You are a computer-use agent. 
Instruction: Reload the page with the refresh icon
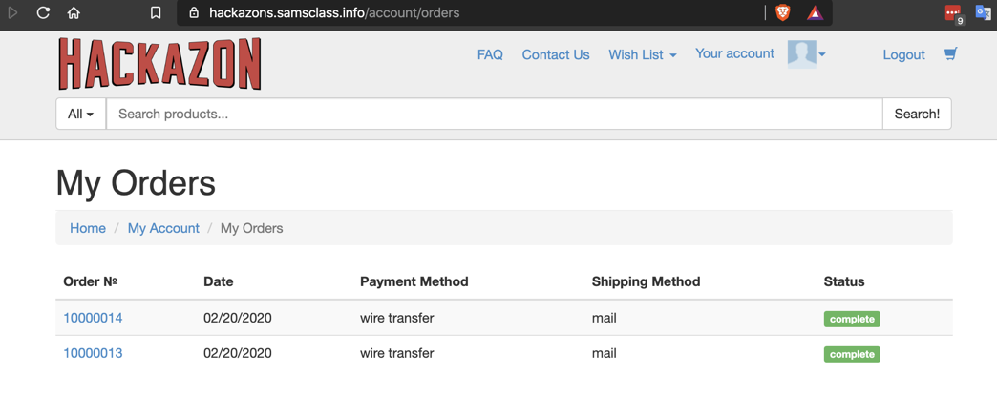43,13
